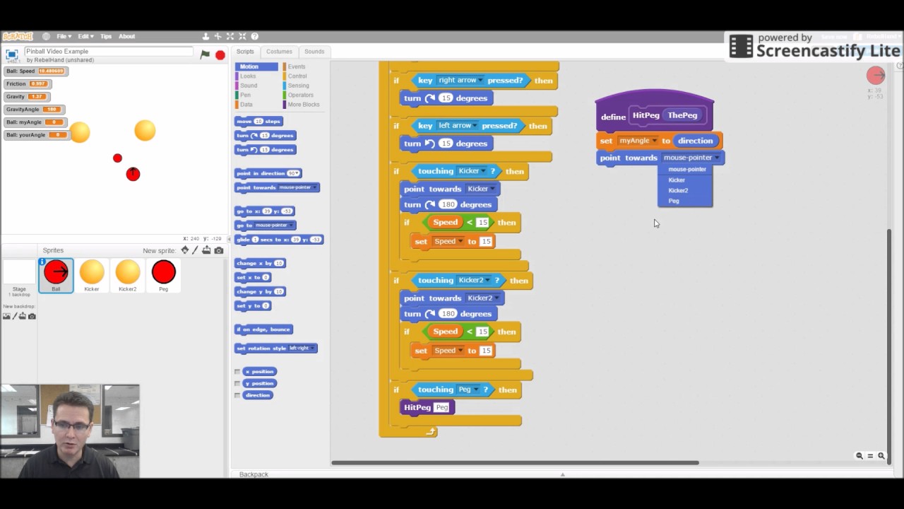Switch to the Scripts tab
904x509 pixels.
pyautogui.click(x=245, y=52)
